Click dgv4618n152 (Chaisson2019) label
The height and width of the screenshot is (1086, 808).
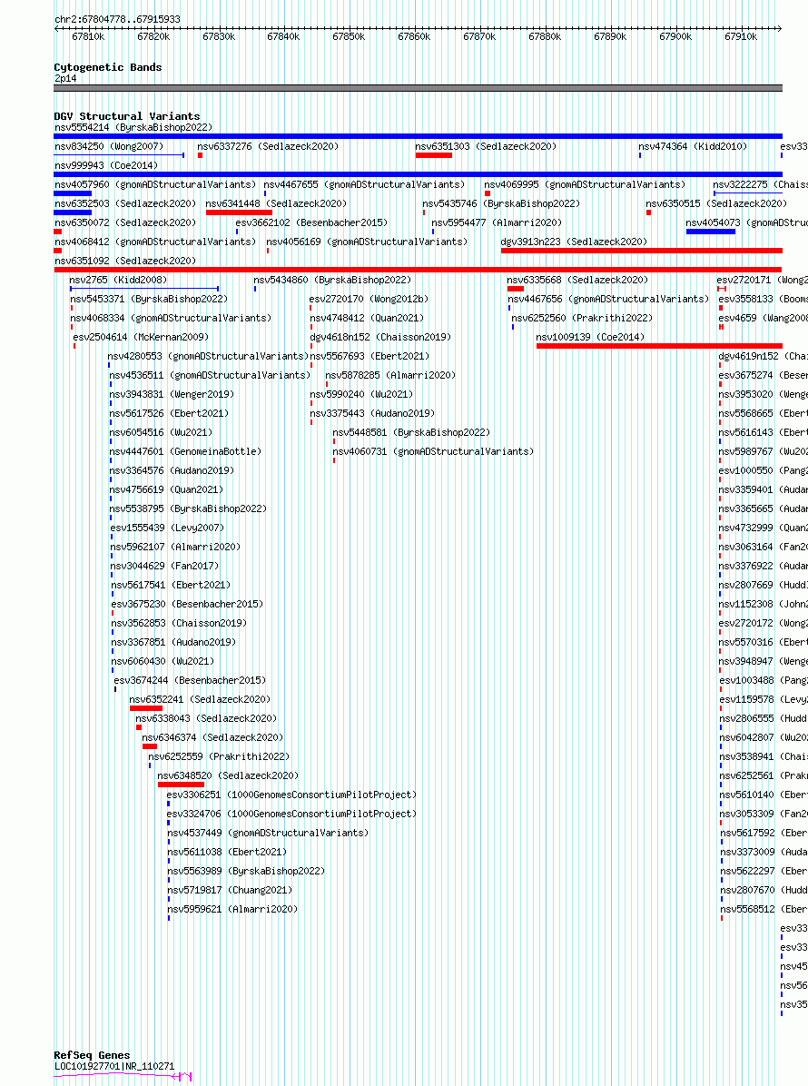[380, 337]
